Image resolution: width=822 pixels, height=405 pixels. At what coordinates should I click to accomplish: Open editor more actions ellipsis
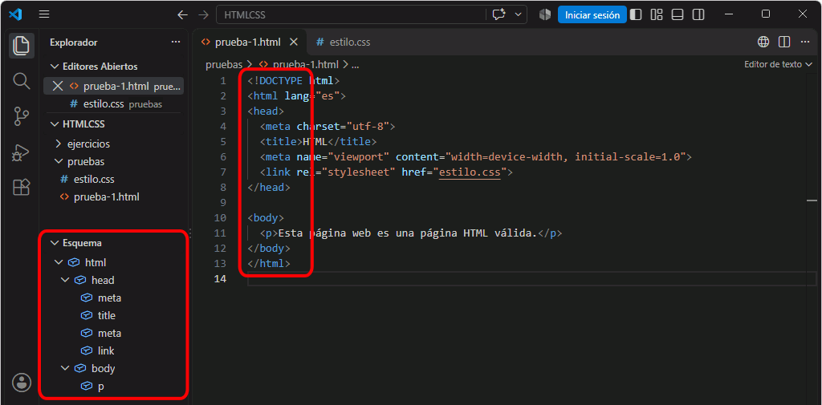click(804, 42)
